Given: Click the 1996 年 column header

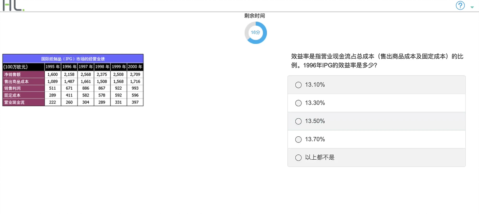Looking at the screenshot, I should click(x=70, y=67).
